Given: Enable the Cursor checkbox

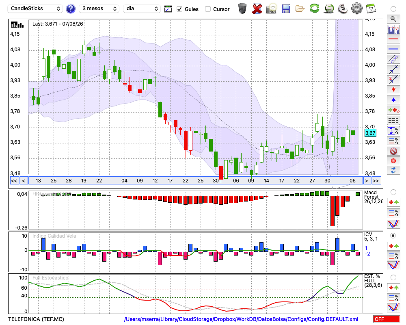Looking at the screenshot, I should click(x=207, y=9).
